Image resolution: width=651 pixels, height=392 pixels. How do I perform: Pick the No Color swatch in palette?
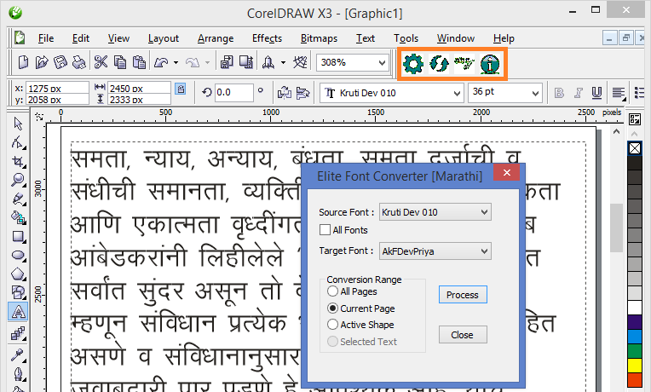635,148
